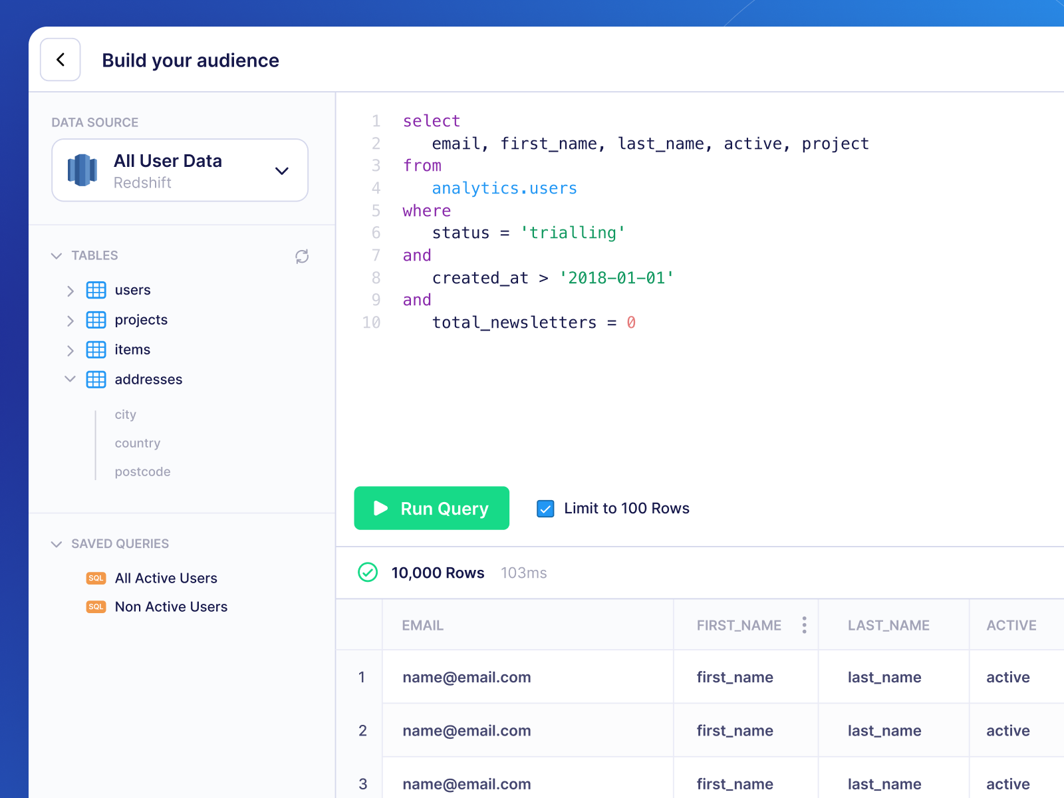Click the back arrow icon
Image resolution: width=1064 pixels, height=798 pixels.
click(60, 60)
